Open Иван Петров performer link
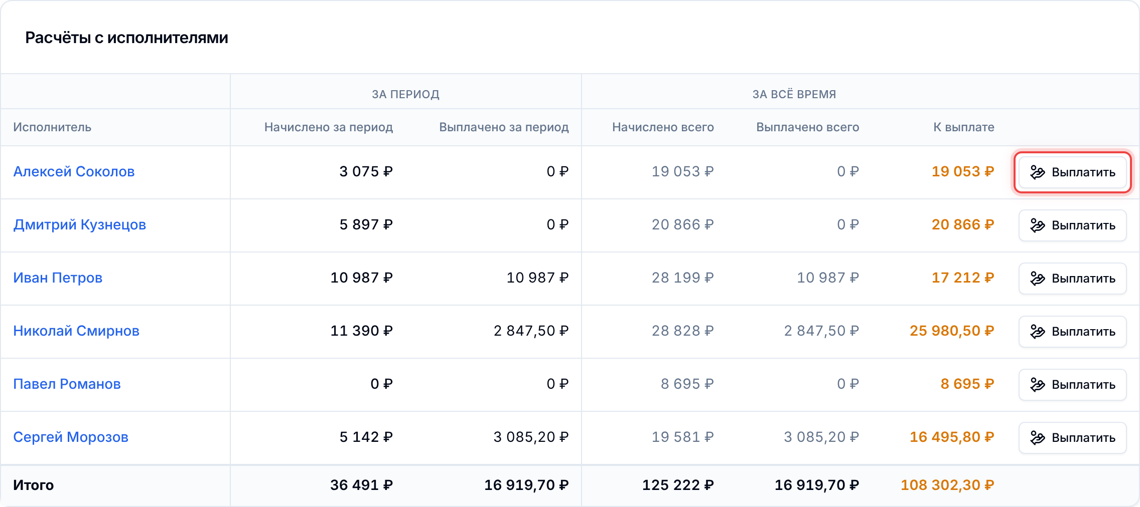 click(x=58, y=278)
